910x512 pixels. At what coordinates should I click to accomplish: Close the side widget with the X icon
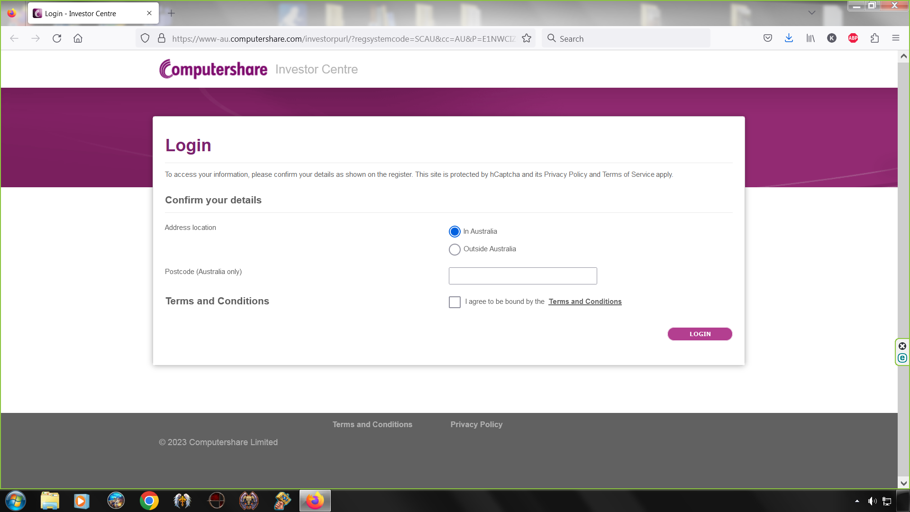click(902, 346)
